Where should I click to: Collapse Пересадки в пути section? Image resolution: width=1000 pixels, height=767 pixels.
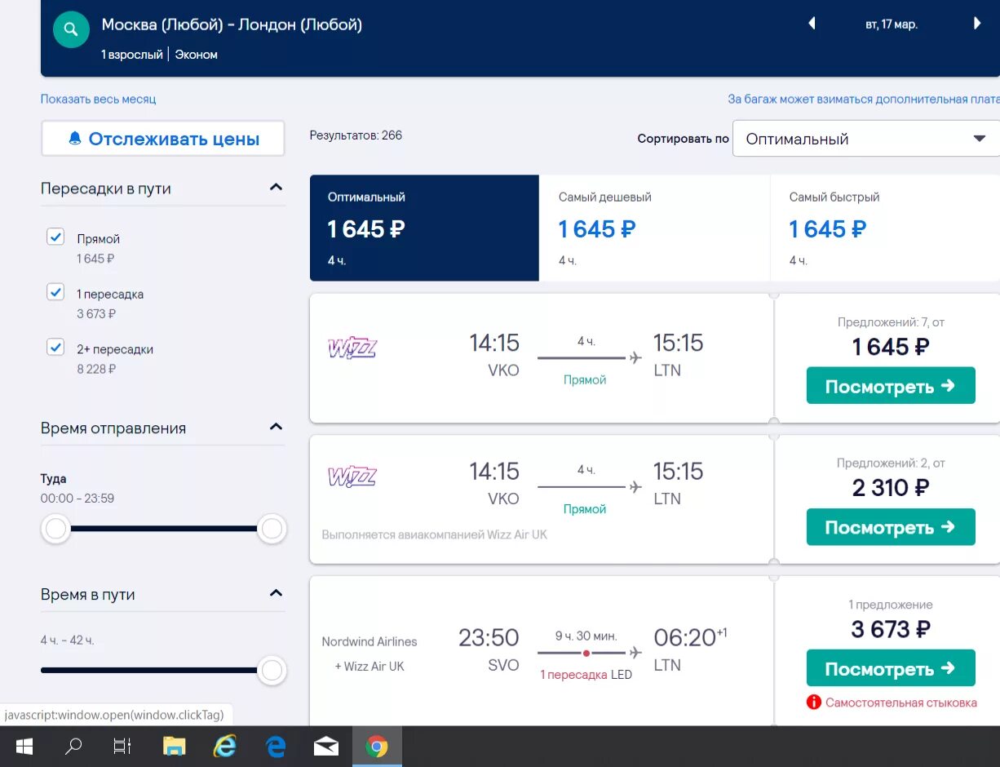(x=276, y=187)
